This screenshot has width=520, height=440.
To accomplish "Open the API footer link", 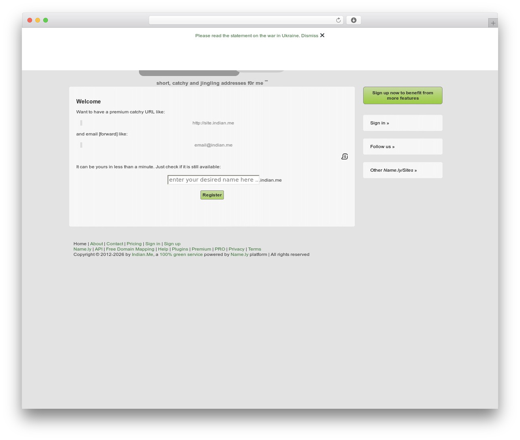I will (x=99, y=249).
